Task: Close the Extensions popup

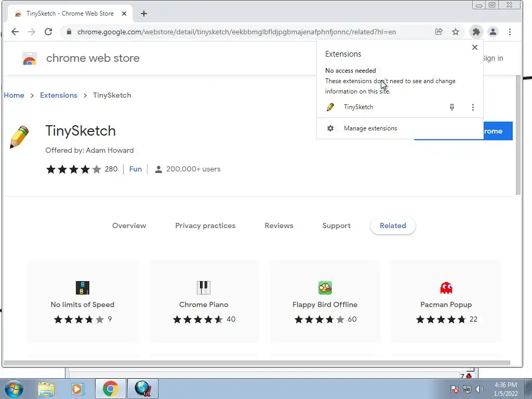Action: (475, 47)
